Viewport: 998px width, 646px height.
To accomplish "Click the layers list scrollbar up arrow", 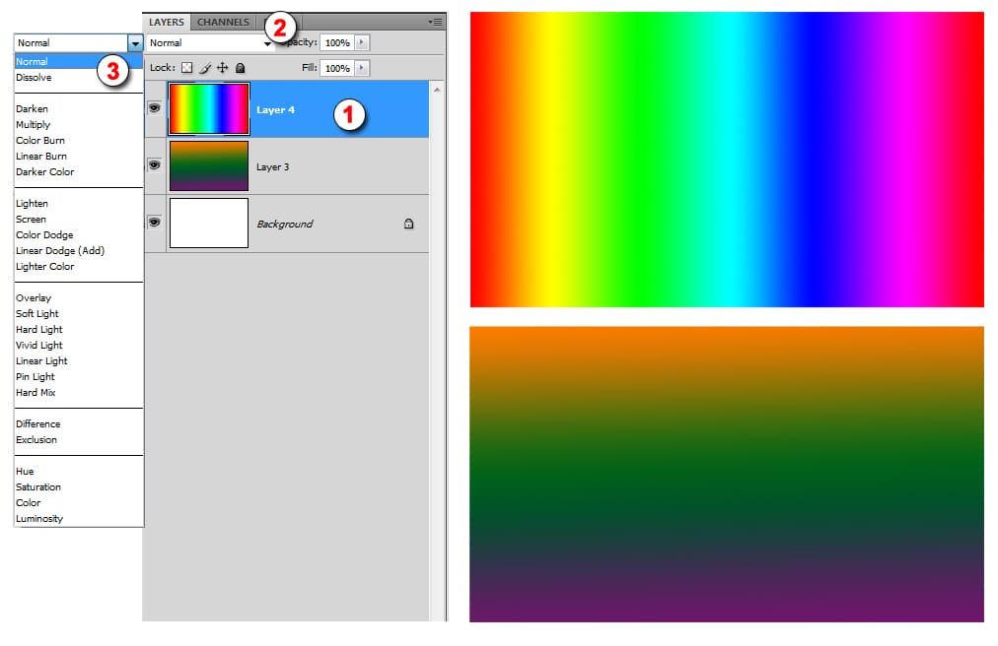I will 437,91.
